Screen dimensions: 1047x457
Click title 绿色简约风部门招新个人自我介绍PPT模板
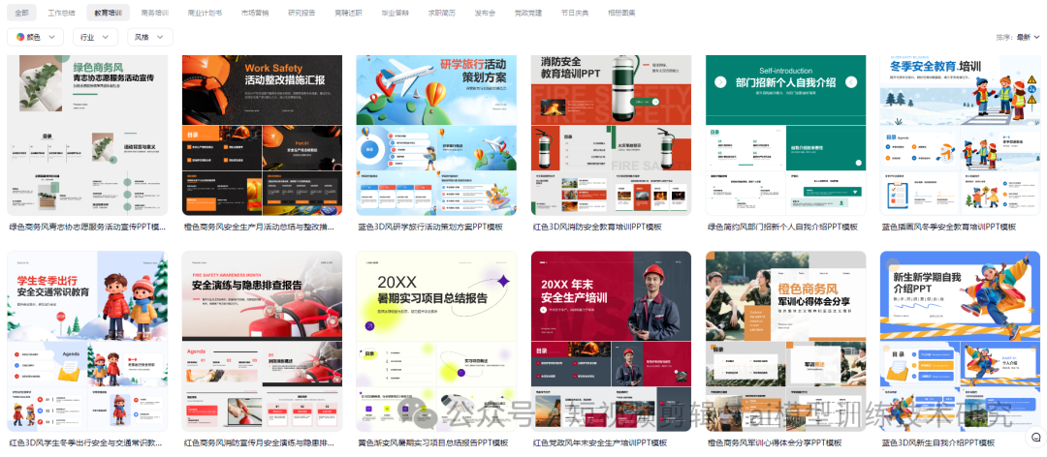click(782, 227)
